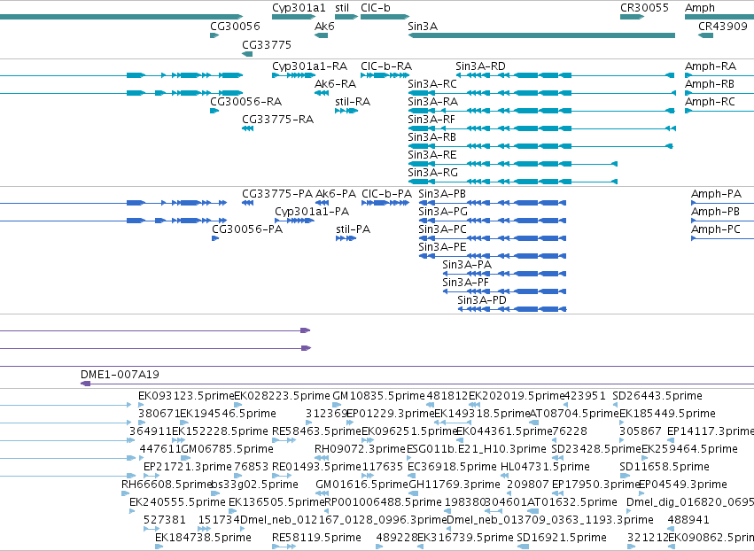Image resolution: width=754 pixels, height=551 pixels.
Task: Open the RH09072.3prime EST label
Action: [x=361, y=449]
